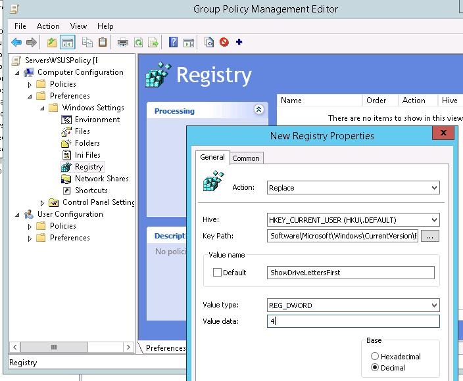Select Shortcuts in the tree
The width and height of the screenshot is (463, 381).
coord(91,190)
